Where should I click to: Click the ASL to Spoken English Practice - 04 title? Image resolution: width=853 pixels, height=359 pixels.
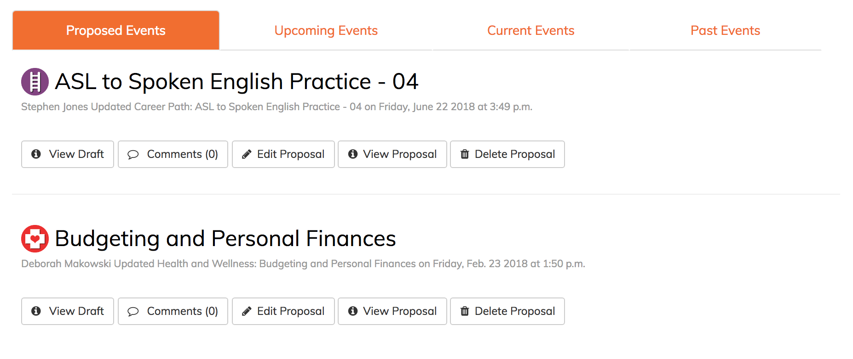click(x=236, y=82)
